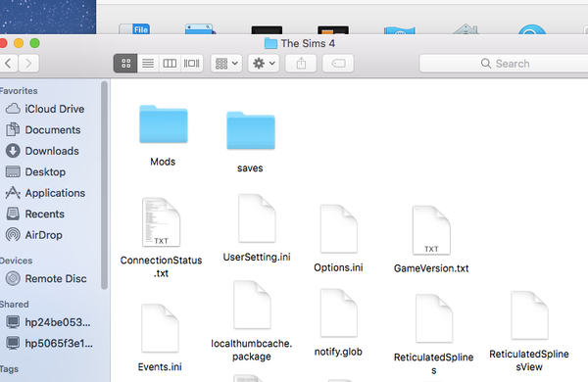Click the Shared section header
The width and height of the screenshot is (588, 382).
(15, 304)
